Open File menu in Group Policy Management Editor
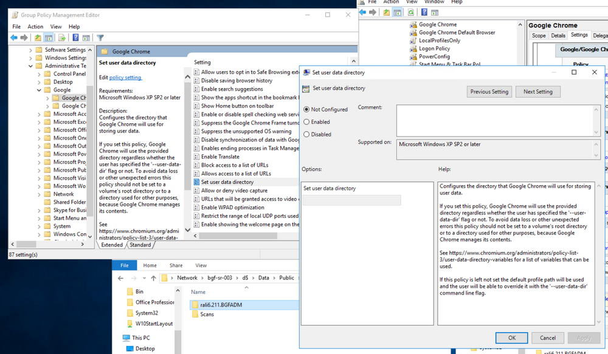This screenshot has height=354, width=608. [x=16, y=26]
